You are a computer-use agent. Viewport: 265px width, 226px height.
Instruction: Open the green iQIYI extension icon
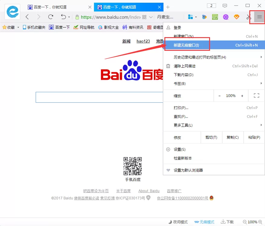point(215,17)
